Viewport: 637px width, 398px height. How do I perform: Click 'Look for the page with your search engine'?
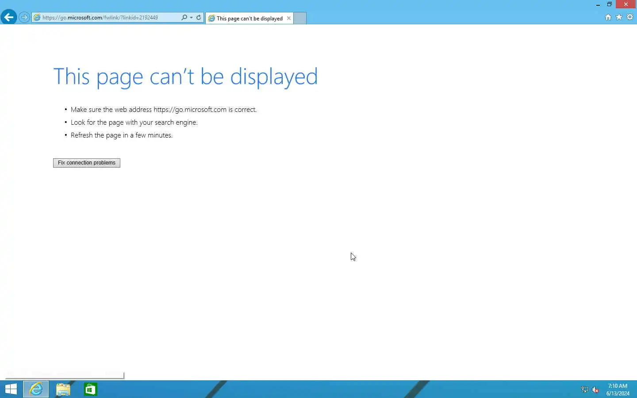click(x=134, y=122)
